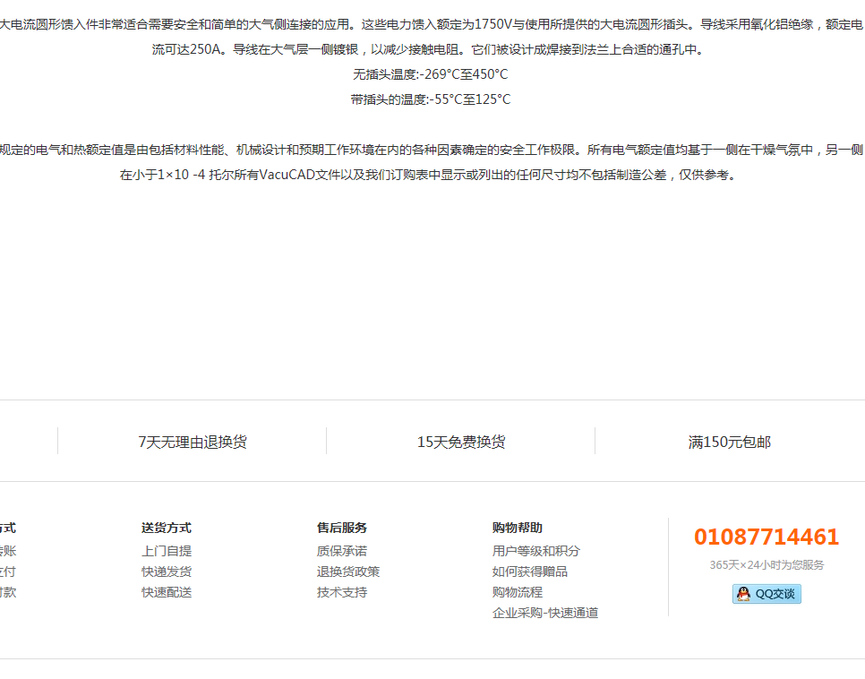The width and height of the screenshot is (865, 679).
Task: Open the 质保承诺 link
Action: pyautogui.click(x=341, y=551)
